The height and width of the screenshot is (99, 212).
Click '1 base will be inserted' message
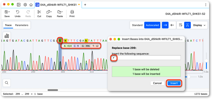146,74
